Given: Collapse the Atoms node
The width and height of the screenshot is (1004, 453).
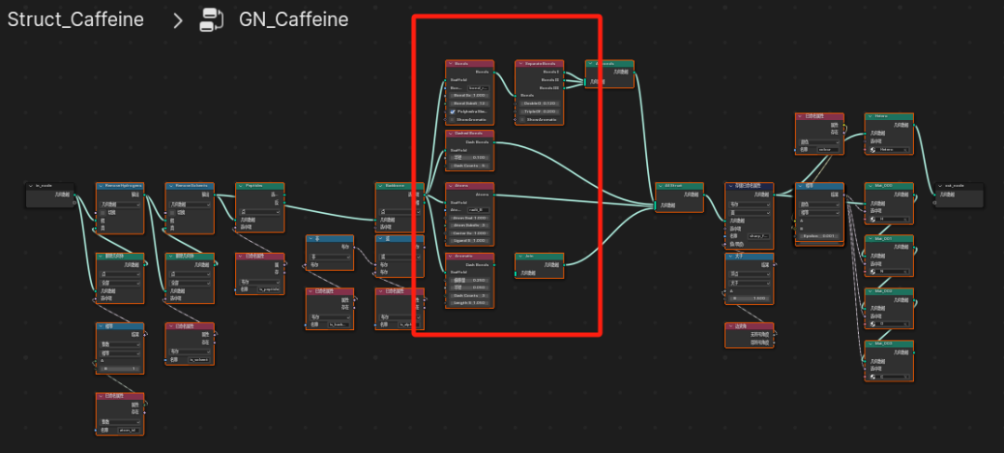Looking at the screenshot, I should coord(450,186).
